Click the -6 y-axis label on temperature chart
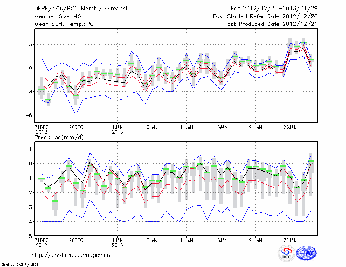Screen dimensions: 346x267 tap(26, 115)
